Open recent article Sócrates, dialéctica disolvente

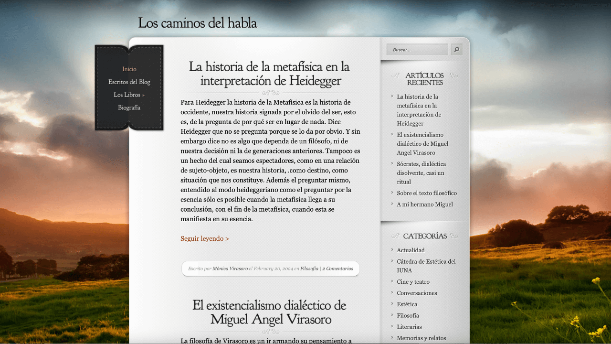point(421,172)
